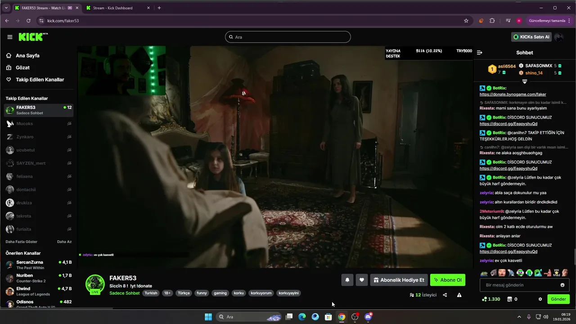
Task: Insert the Pepe frog emote
Action: (x=484, y=273)
